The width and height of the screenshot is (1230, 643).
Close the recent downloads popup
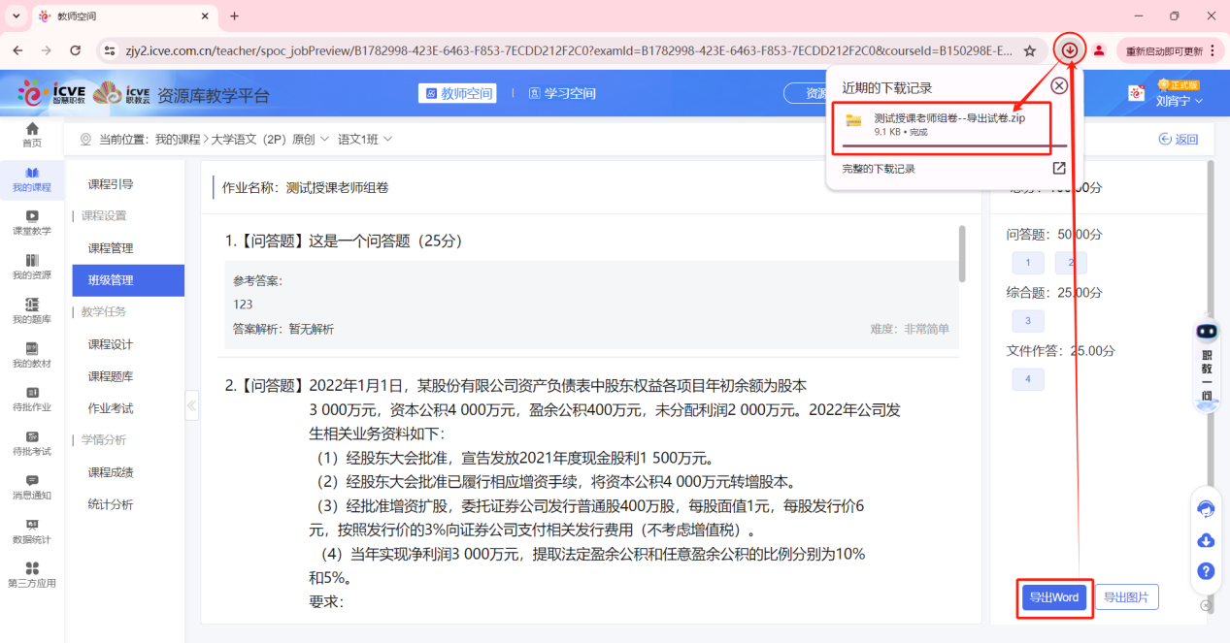[x=1059, y=85]
